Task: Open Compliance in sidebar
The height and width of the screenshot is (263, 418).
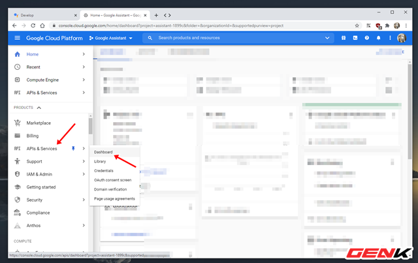Action: (x=38, y=212)
